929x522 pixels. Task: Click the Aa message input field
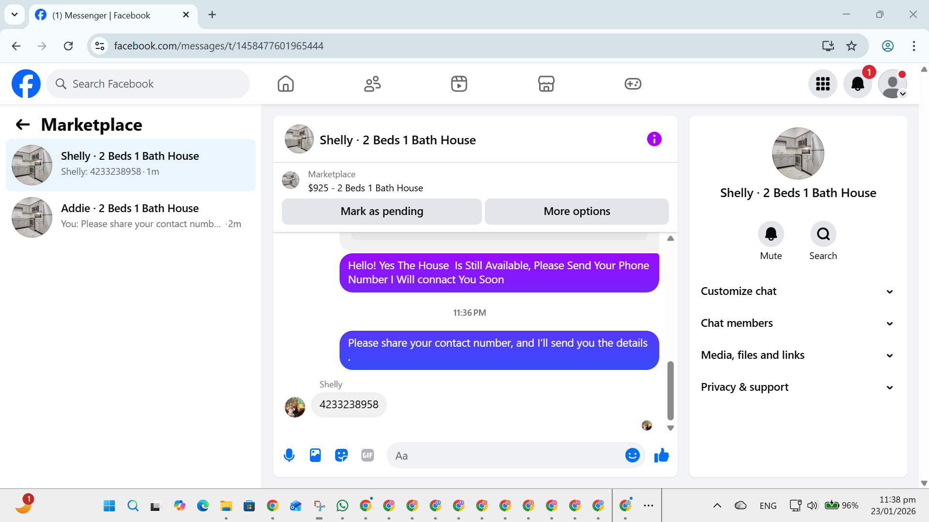[x=506, y=455]
